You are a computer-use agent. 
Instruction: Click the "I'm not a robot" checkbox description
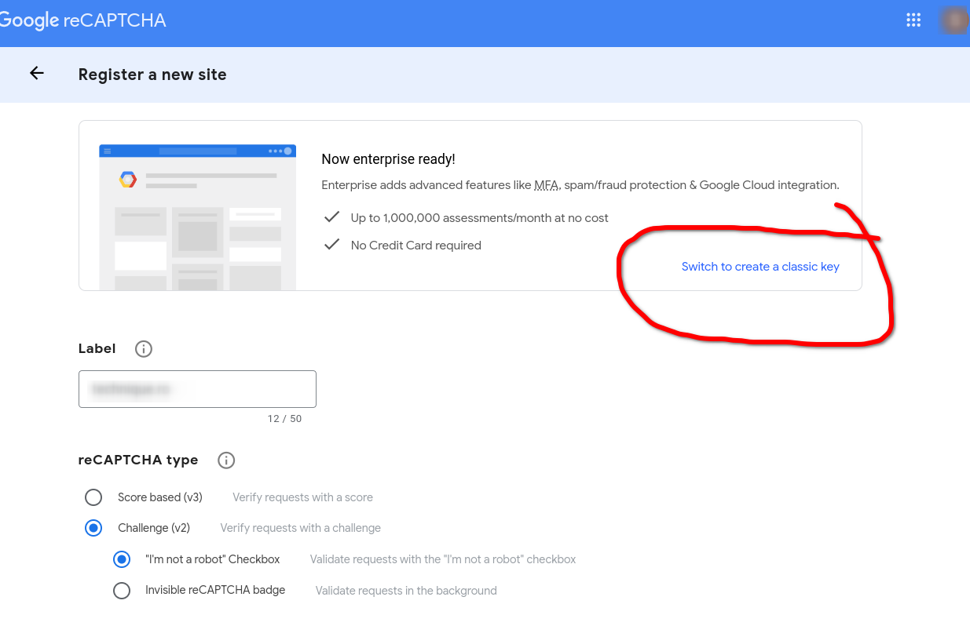coord(443,559)
